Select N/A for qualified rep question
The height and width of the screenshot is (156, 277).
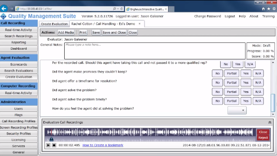pos(250,64)
